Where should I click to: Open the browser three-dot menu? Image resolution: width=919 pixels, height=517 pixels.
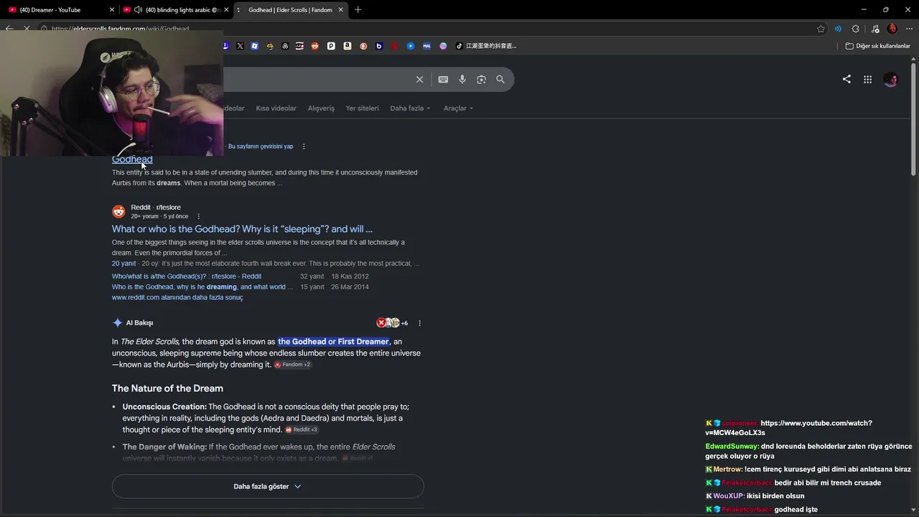[909, 29]
